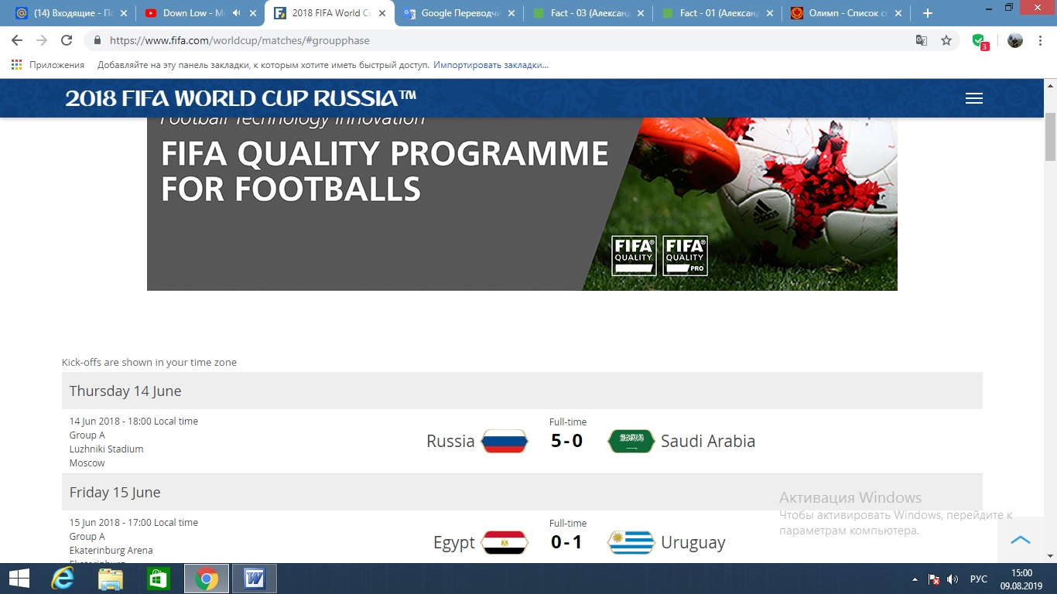
Task: Open the Uruguay team name link
Action: point(693,543)
